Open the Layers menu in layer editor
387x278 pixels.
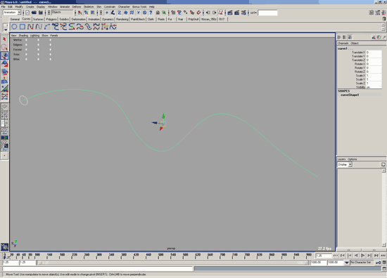click(341, 159)
